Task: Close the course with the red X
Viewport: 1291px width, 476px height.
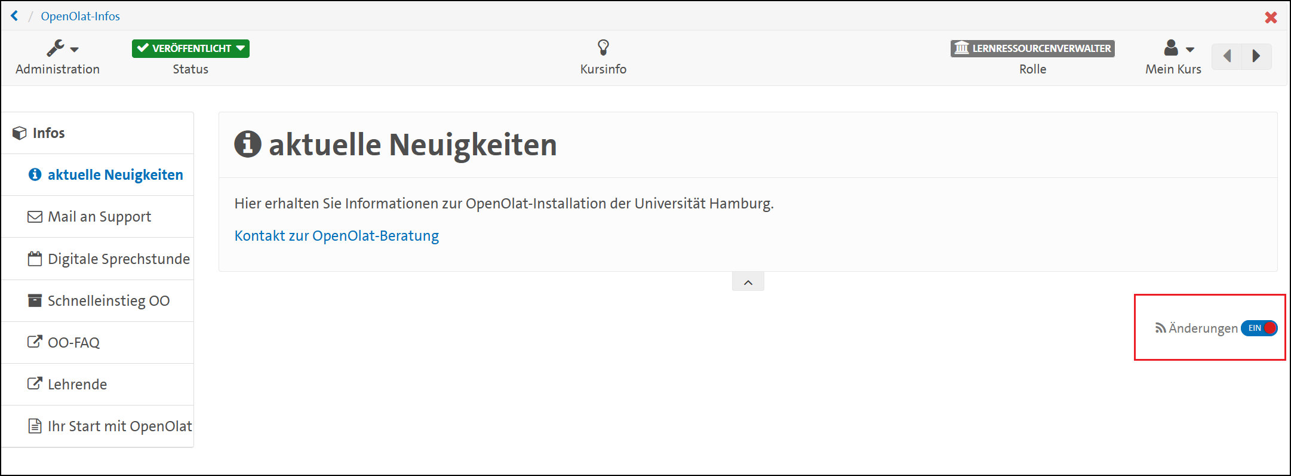Action: [1271, 17]
